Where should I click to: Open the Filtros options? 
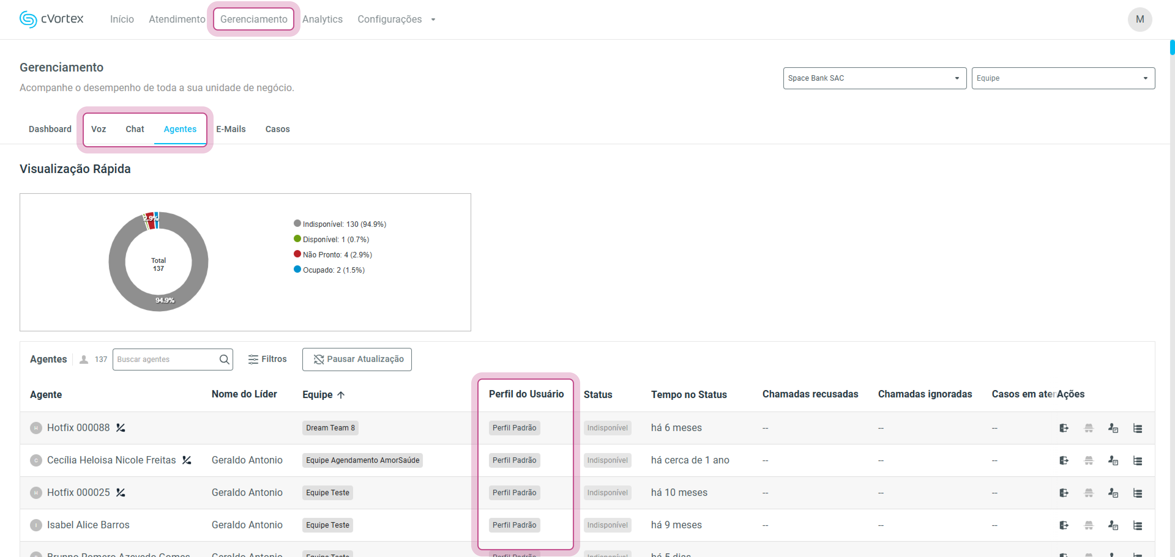coord(267,359)
